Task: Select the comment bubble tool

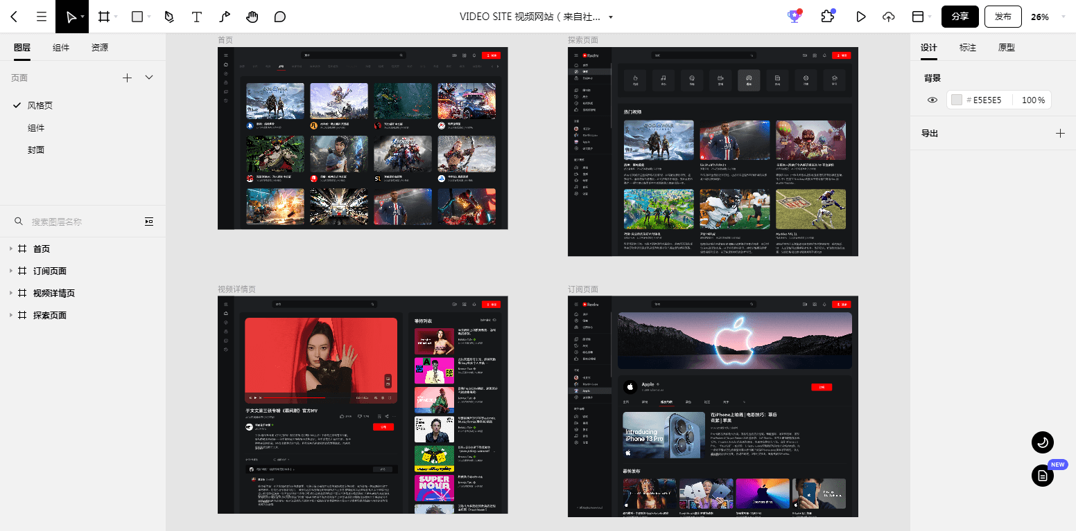Action: tap(280, 17)
